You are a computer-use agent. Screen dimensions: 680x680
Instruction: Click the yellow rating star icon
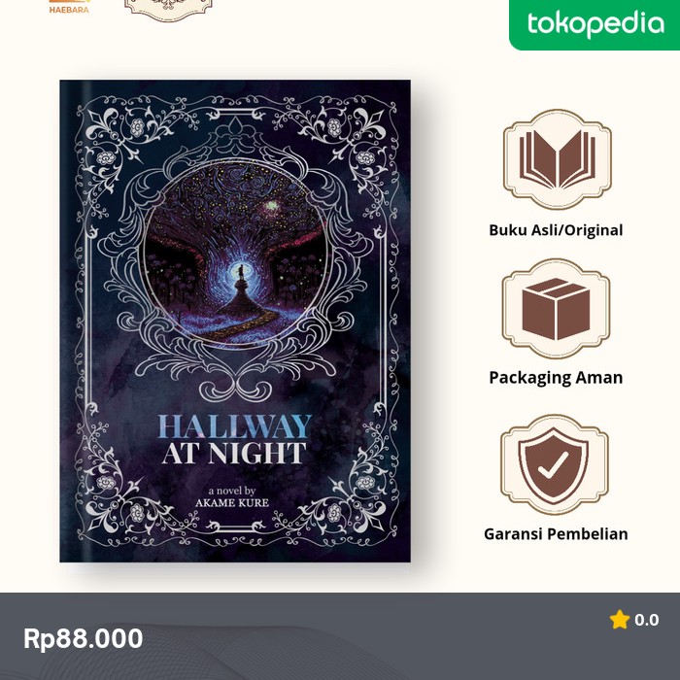(x=620, y=620)
